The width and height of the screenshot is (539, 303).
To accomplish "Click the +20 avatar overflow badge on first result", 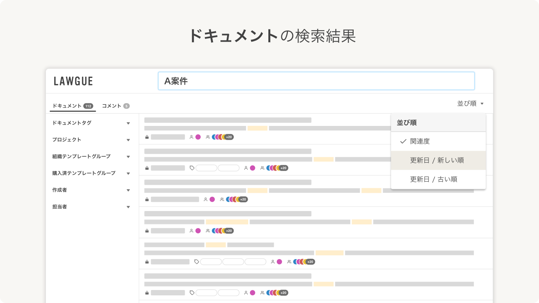I will pos(228,137).
